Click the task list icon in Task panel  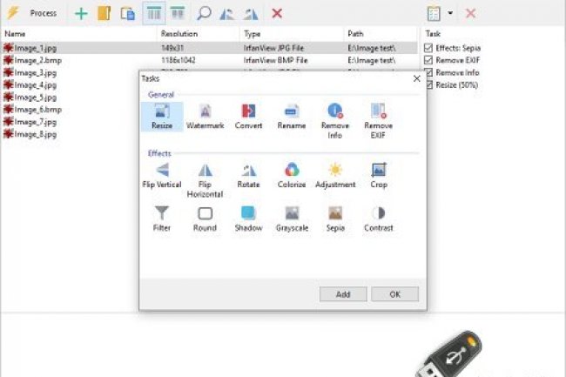tap(434, 14)
